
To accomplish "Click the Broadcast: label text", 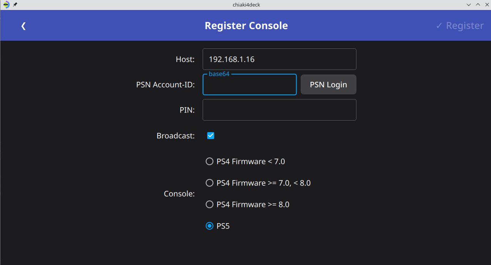I will pyautogui.click(x=176, y=136).
